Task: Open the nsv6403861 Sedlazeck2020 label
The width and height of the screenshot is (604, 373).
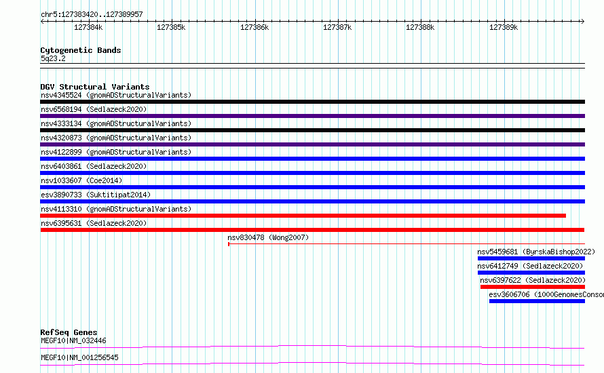Action: pos(94,166)
